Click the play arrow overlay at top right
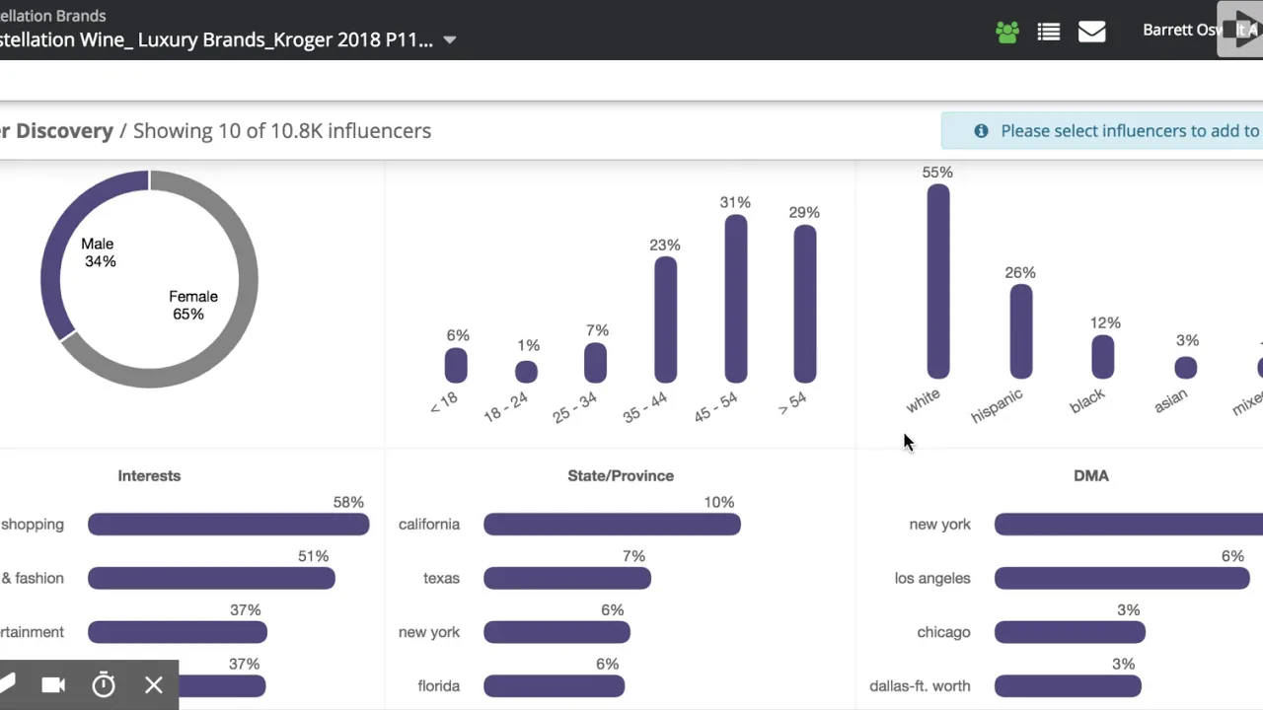 (x=1241, y=30)
